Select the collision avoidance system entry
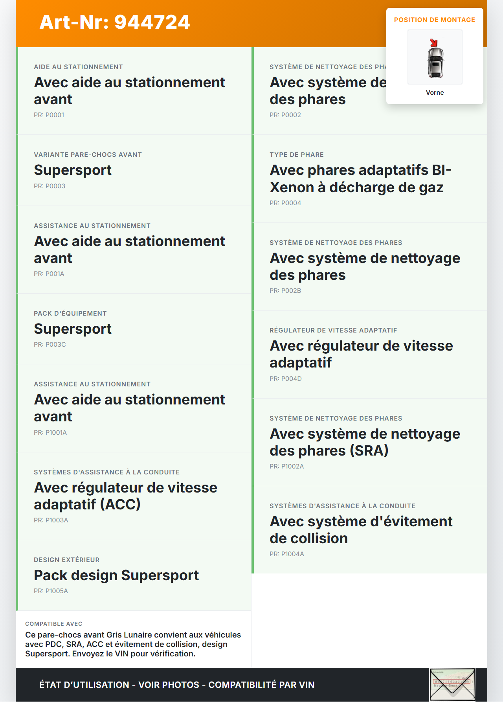 (369, 530)
